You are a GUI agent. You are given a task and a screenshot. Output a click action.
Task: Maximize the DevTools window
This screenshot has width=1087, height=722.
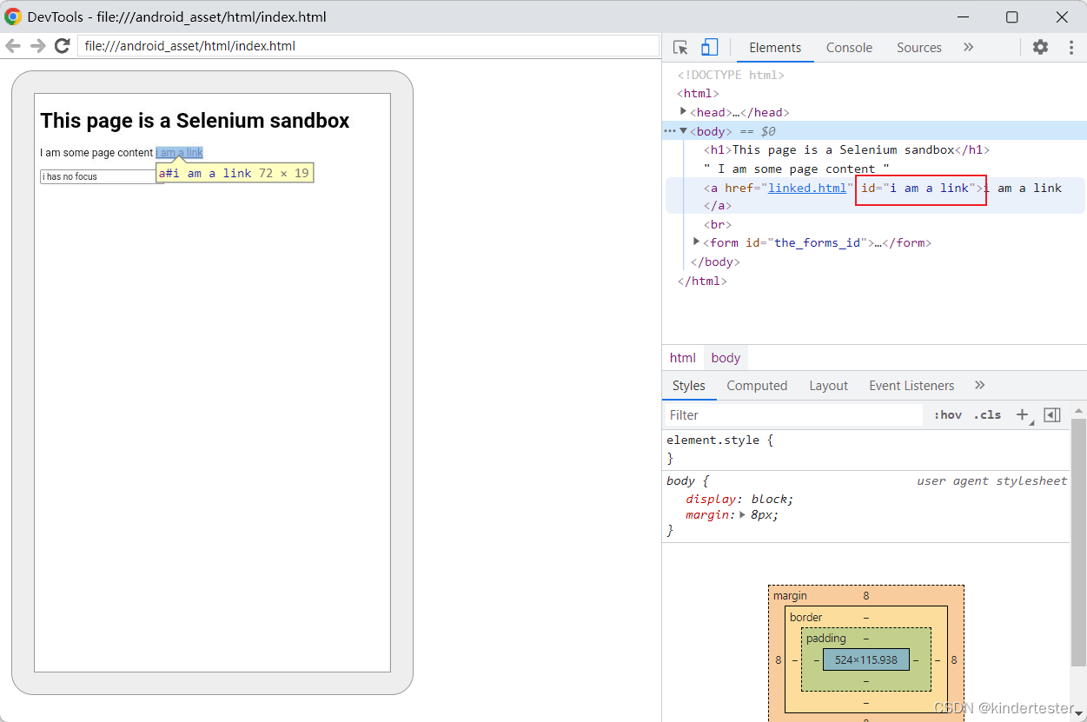[1011, 17]
